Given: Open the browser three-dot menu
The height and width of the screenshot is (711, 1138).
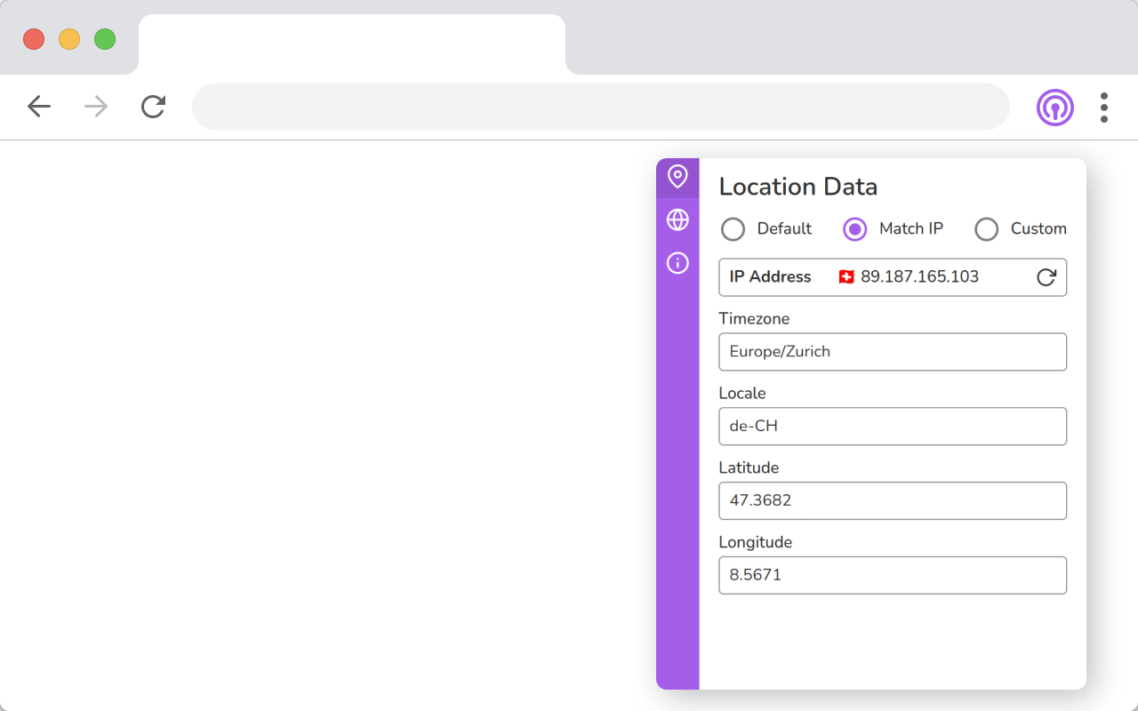Looking at the screenshot, I should [x=1103, y=108].
